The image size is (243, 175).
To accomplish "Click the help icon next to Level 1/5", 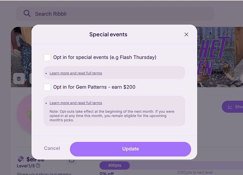I will [x=38, y=166].
